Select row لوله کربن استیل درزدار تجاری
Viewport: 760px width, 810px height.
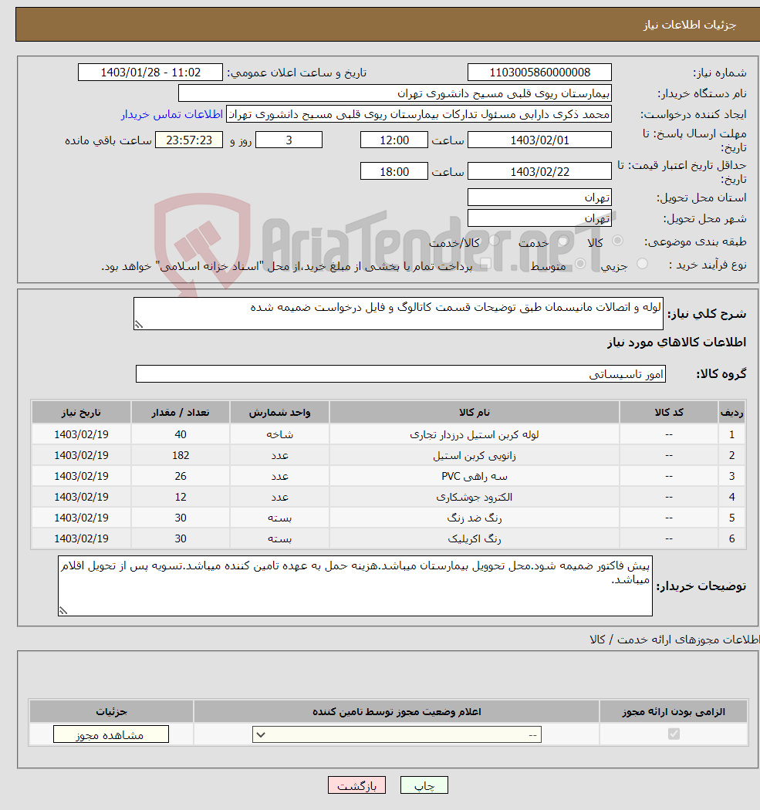(x=389, y=434)
